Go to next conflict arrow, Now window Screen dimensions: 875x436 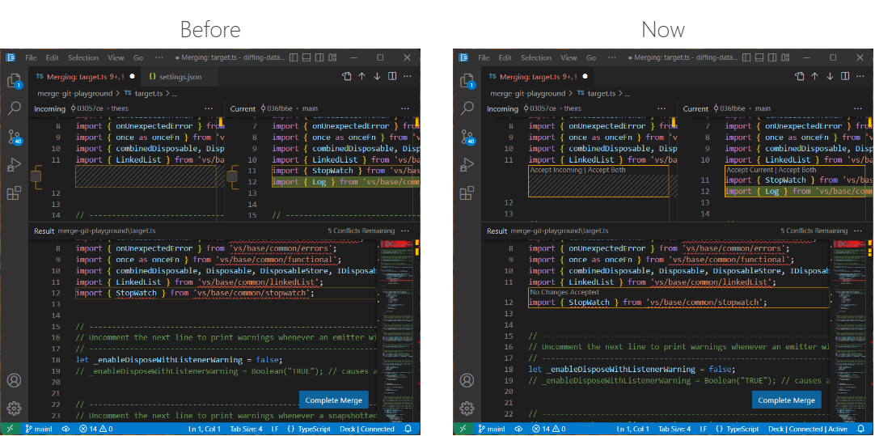pos(830,76)
